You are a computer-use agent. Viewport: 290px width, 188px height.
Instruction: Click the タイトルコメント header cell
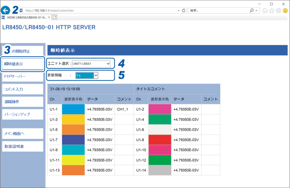coord(177,89)
